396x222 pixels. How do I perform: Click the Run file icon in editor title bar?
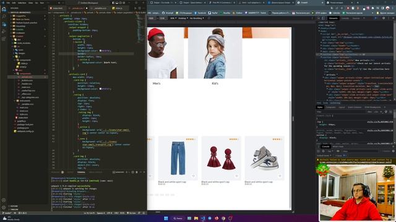(135, 8)
